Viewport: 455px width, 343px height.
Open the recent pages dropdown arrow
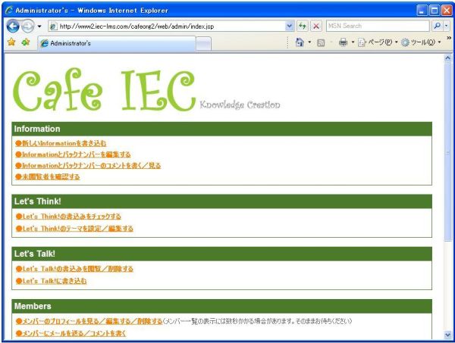[x=39, y=27]
